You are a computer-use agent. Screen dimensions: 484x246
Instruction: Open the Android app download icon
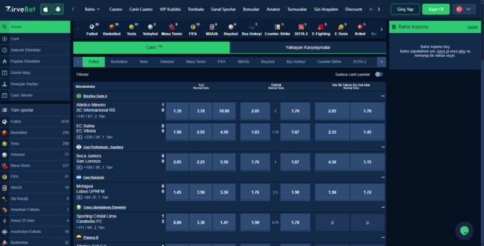(x=58, y=9)
